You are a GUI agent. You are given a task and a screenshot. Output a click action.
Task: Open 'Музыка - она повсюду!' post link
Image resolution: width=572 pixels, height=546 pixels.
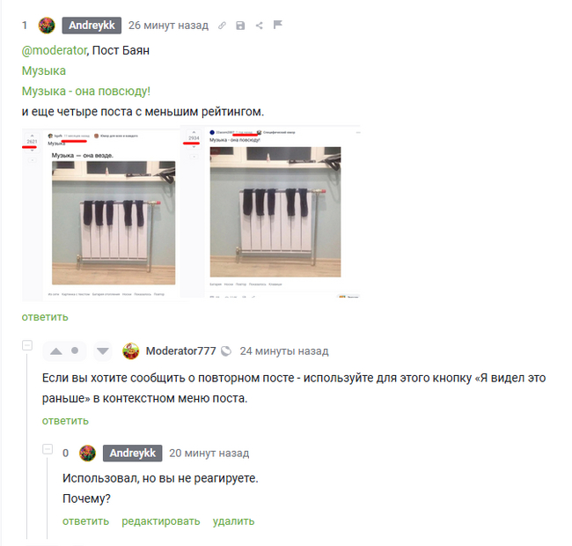point(86,91)
